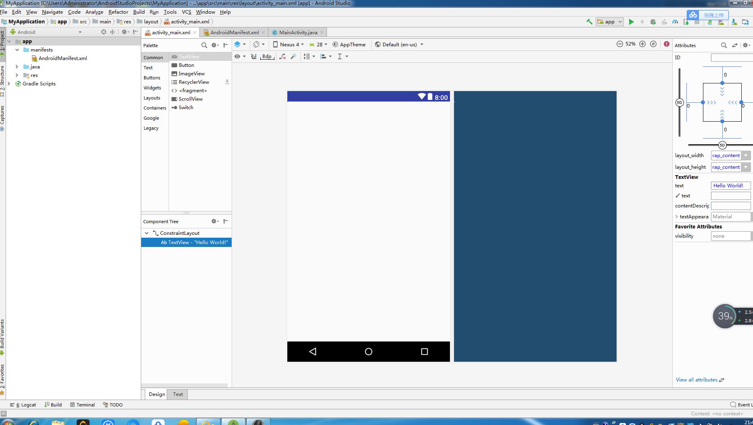
Task: Open layout_height dropdown arrow
Action: click(x=746, y=167)
